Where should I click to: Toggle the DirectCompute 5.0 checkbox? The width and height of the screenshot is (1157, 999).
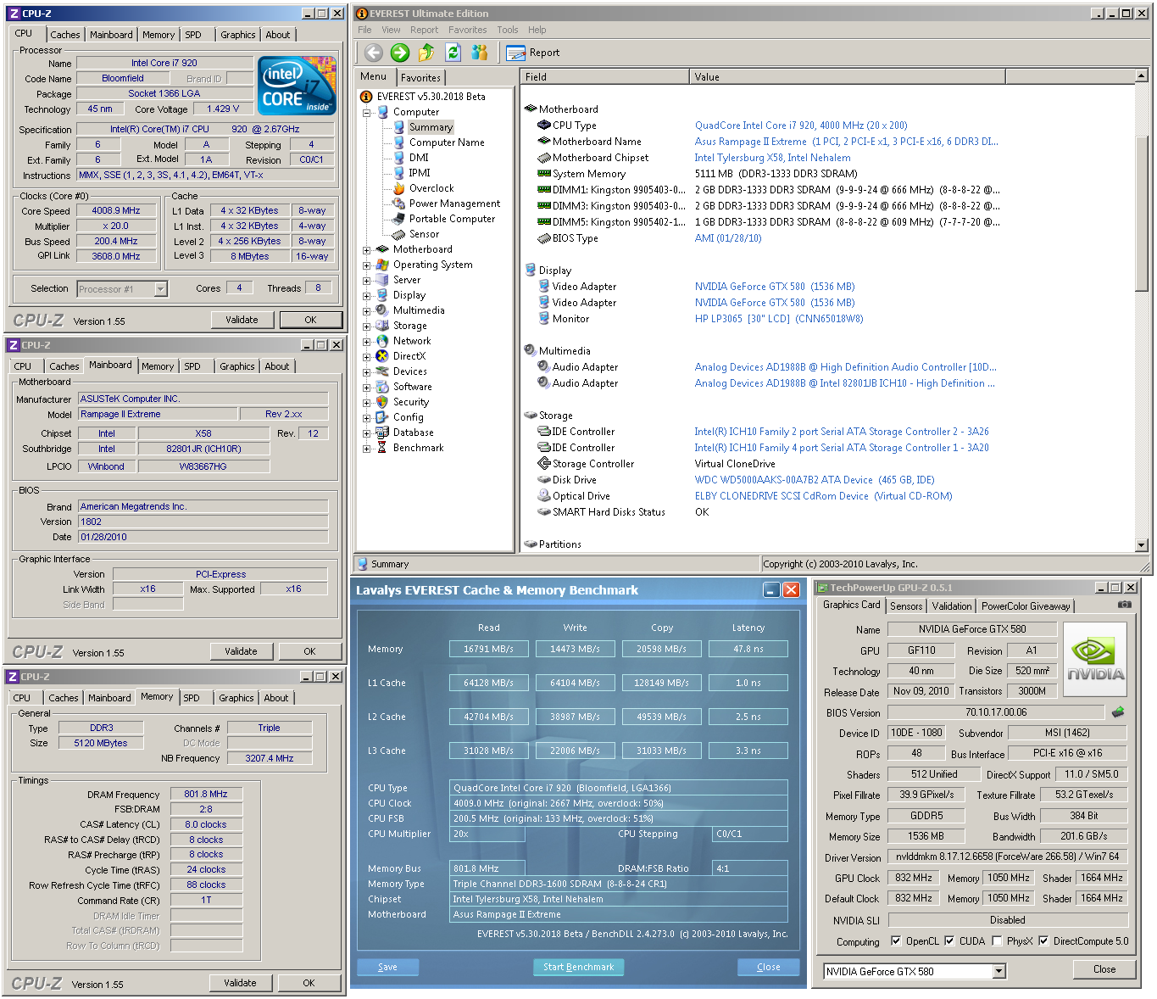(1043, 940)
